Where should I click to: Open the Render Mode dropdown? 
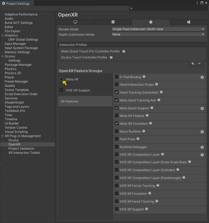click(x=158, y=29)
